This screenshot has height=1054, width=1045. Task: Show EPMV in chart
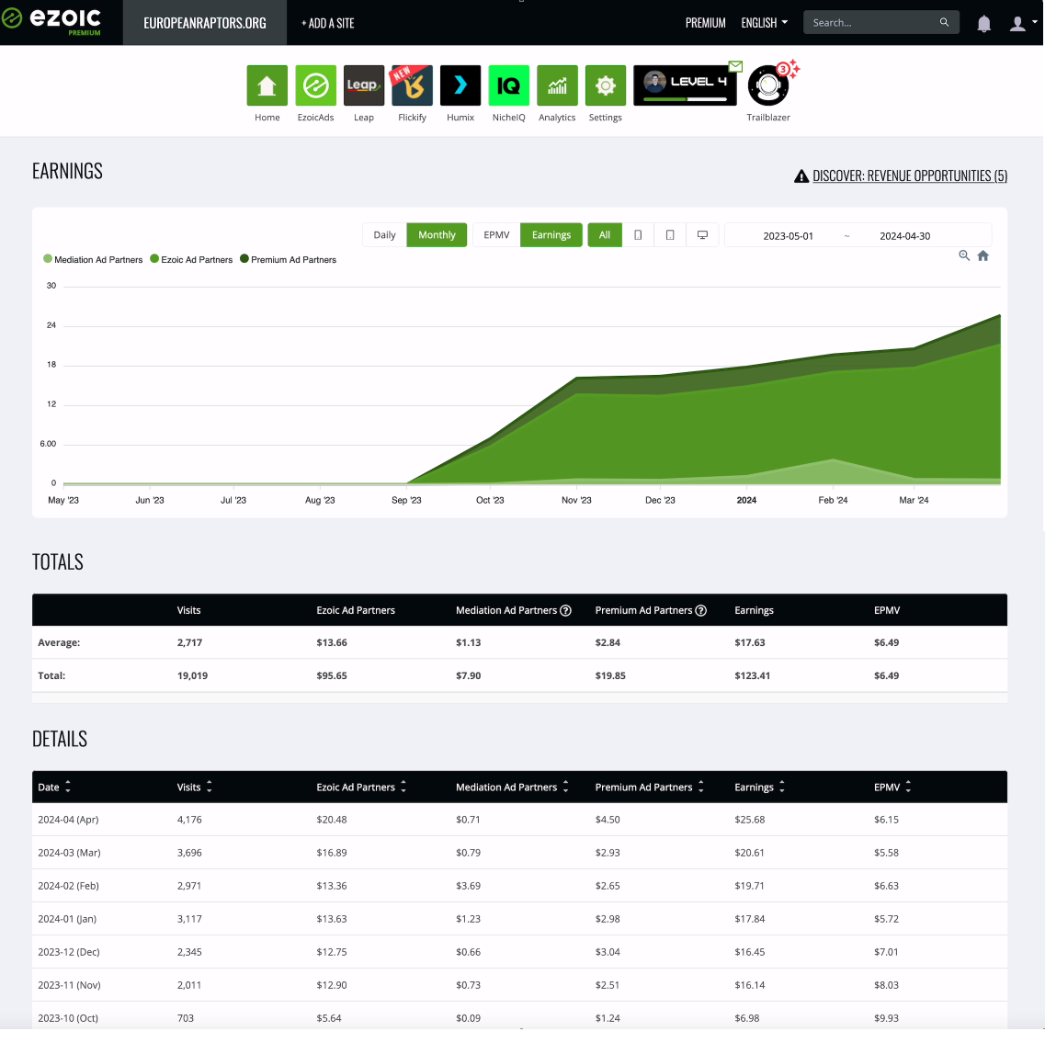[496, 234]
